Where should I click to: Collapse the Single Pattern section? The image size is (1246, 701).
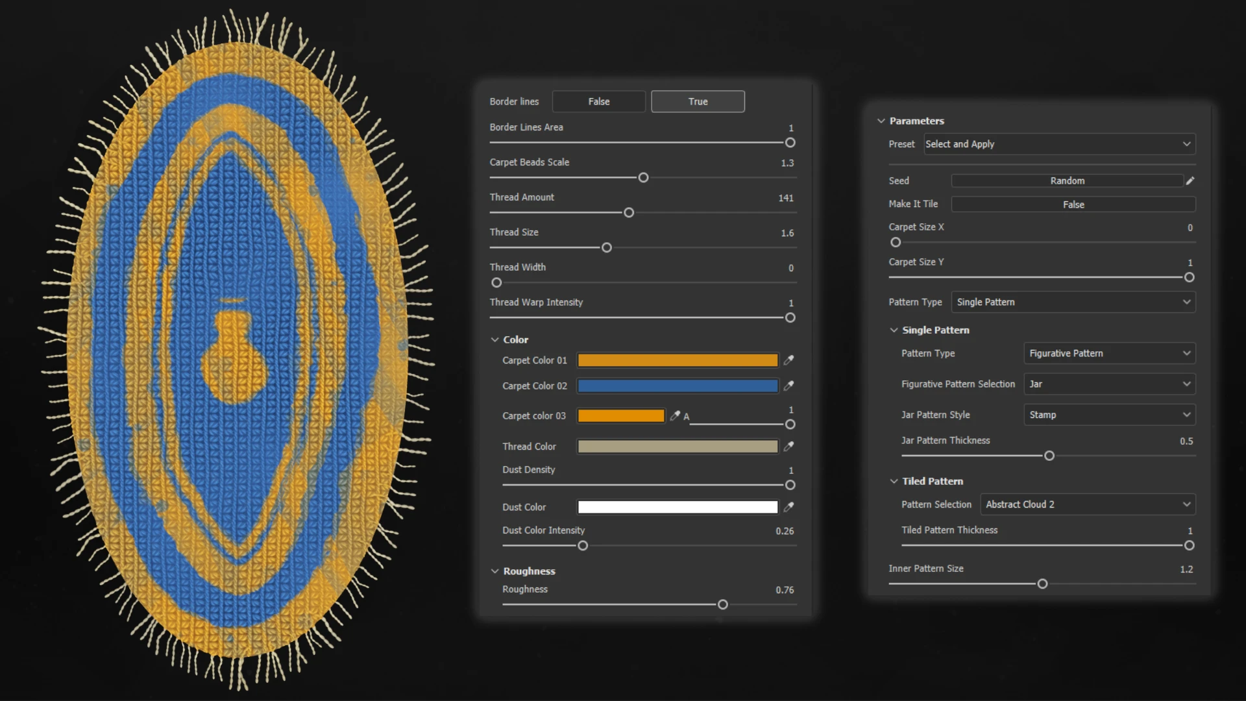click(x=894, y=330)
